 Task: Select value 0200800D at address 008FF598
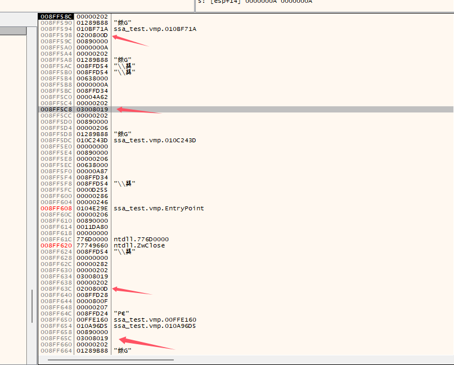tap(92, 35)
